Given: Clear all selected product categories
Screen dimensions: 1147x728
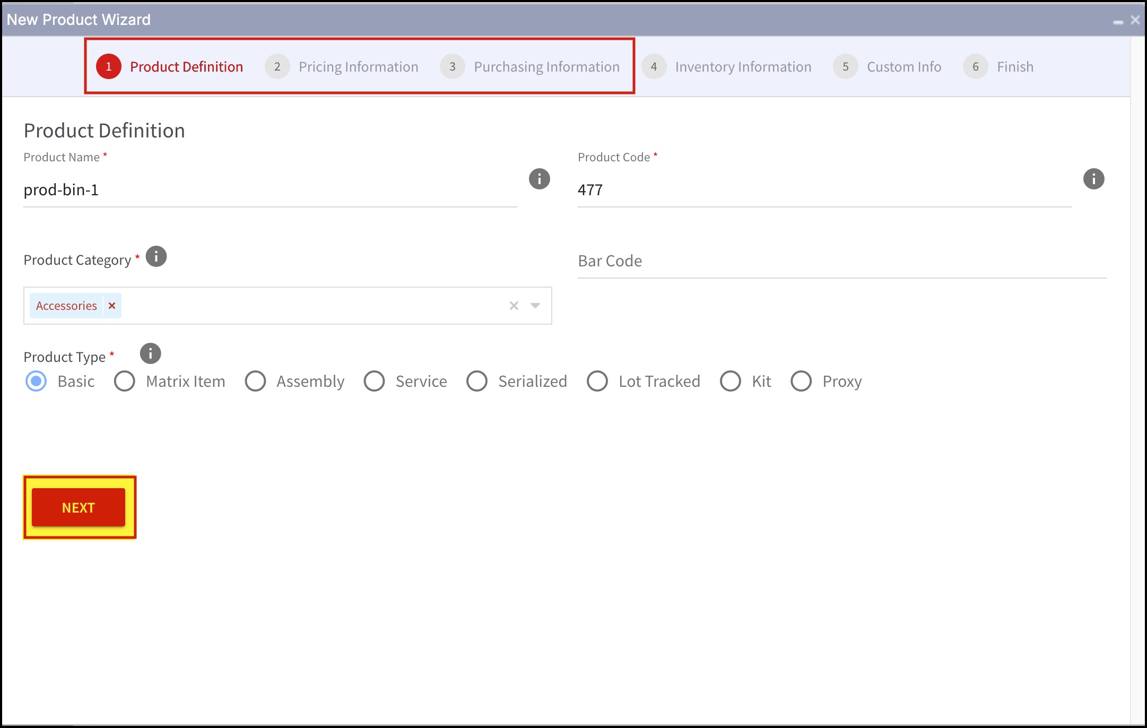Looking at the screenshot, I should coord(514,306).
